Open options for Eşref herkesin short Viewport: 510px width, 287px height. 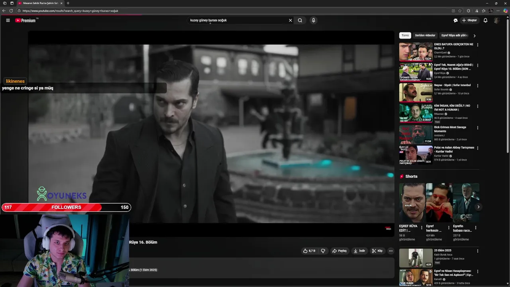point(449,228)
